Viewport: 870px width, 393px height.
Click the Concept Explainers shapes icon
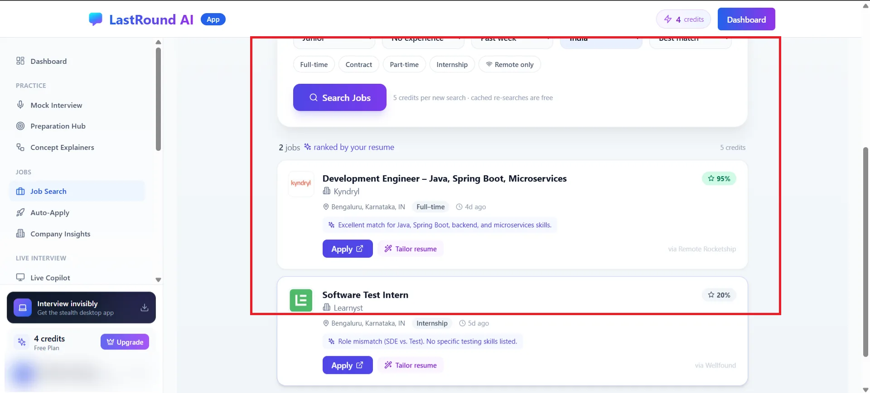tap(20, 147)
